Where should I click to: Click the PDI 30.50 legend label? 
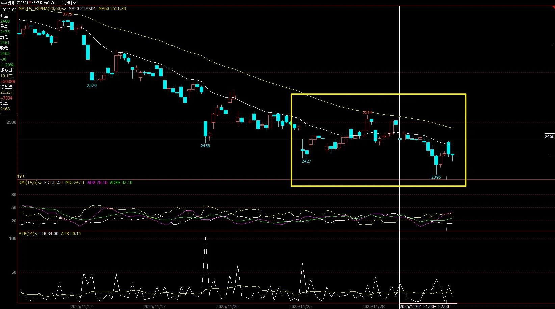(53, 182)
